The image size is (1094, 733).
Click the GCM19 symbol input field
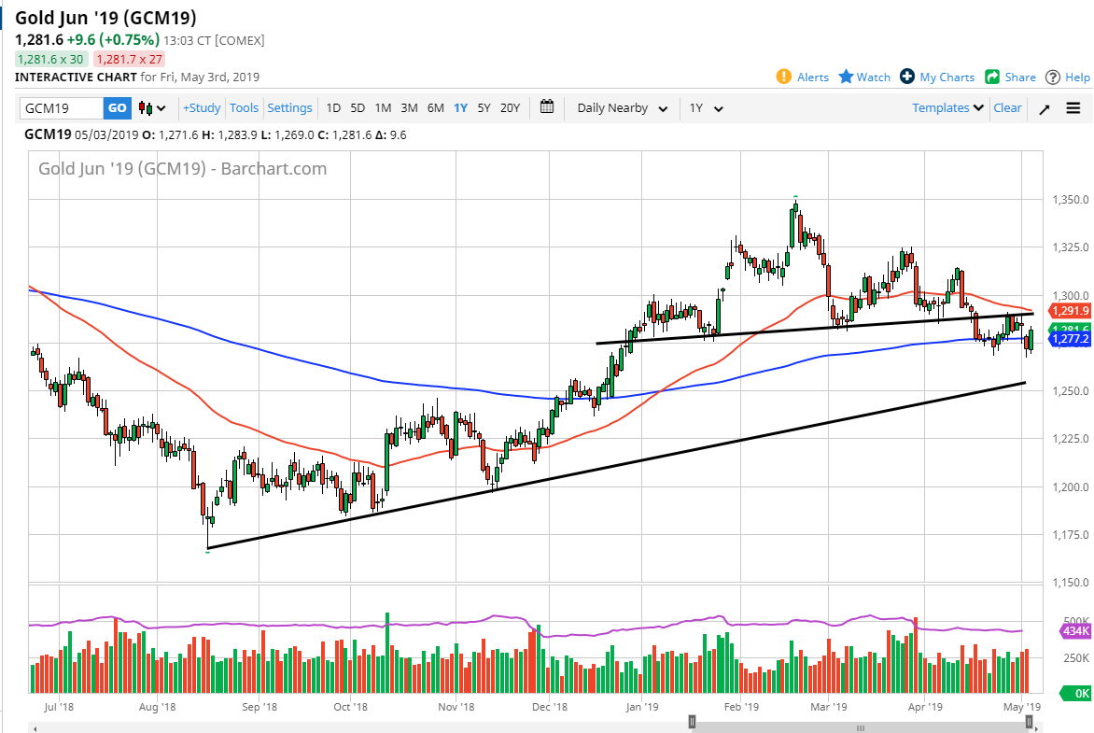point(62,108)
